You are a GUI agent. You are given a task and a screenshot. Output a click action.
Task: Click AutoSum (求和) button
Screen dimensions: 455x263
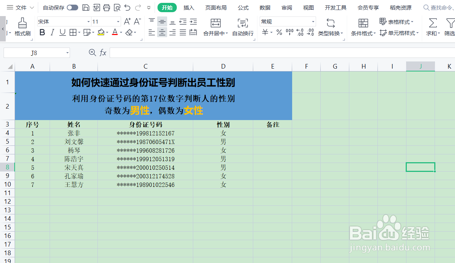tap(432, 27)
